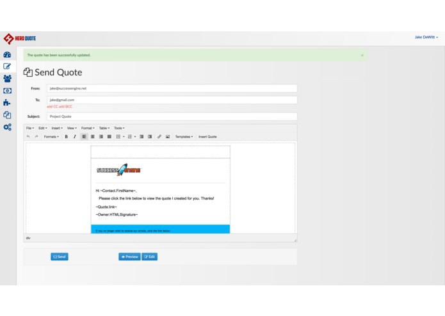Open the contacts people sidebar icon

click(x=8, y=78)
